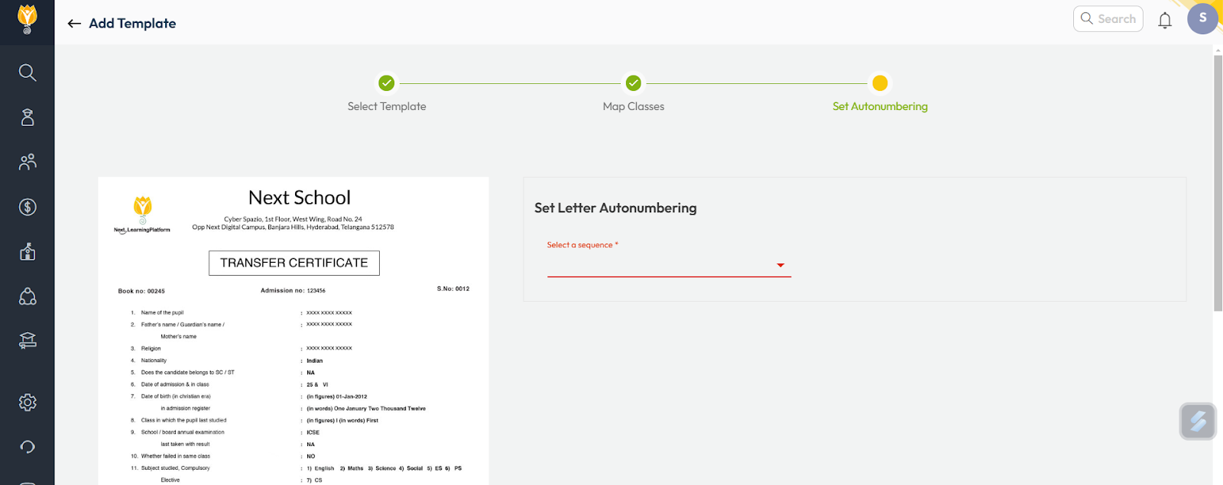This screenshot has height=485, width=1223.
Task: Open the settings gear in the sidebar
Action: point(28,403)
